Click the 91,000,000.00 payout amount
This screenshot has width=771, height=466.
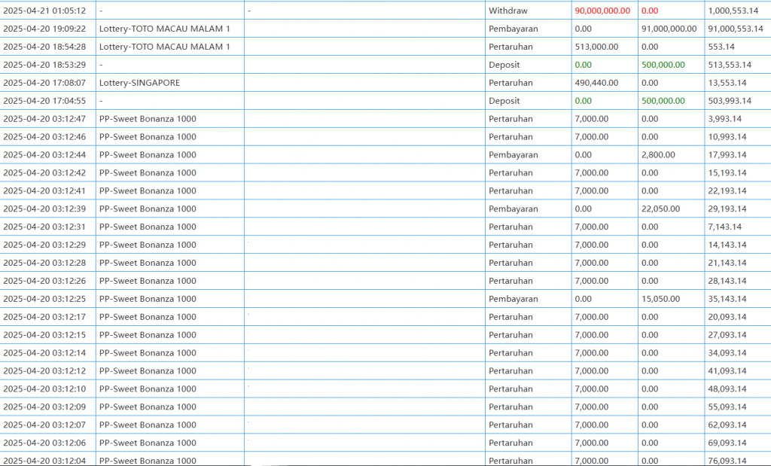click(669, 29)
